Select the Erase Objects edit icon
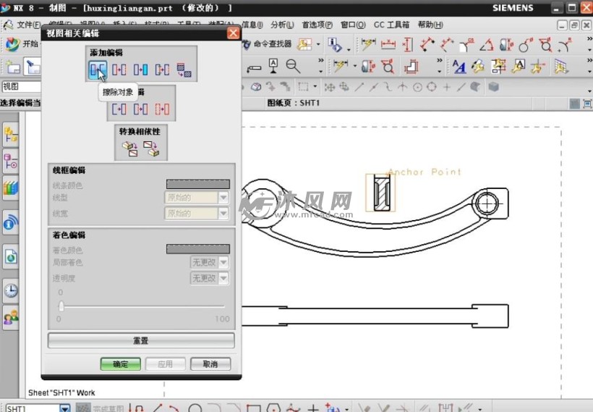 coord(98,70)
